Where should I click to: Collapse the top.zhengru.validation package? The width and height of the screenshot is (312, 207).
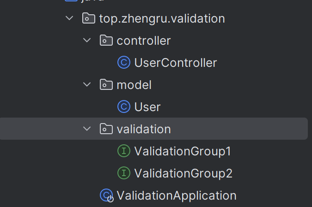[x=69, y=18]
